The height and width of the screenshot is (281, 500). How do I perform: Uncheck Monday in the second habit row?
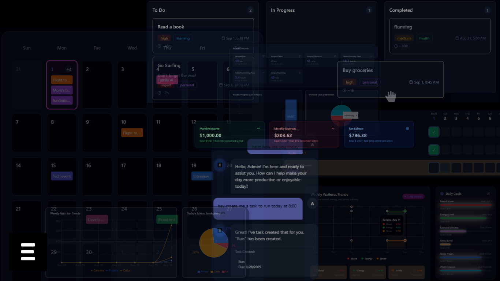(434, 150)
